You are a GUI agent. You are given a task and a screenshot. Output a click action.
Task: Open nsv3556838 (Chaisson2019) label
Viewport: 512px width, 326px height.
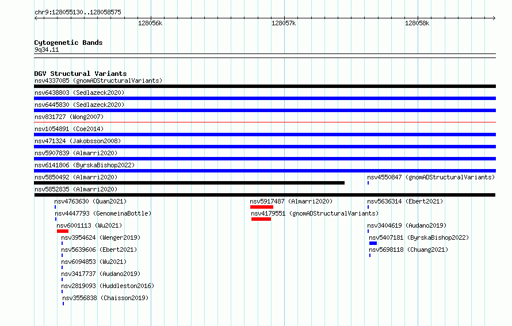click(105, 298)
